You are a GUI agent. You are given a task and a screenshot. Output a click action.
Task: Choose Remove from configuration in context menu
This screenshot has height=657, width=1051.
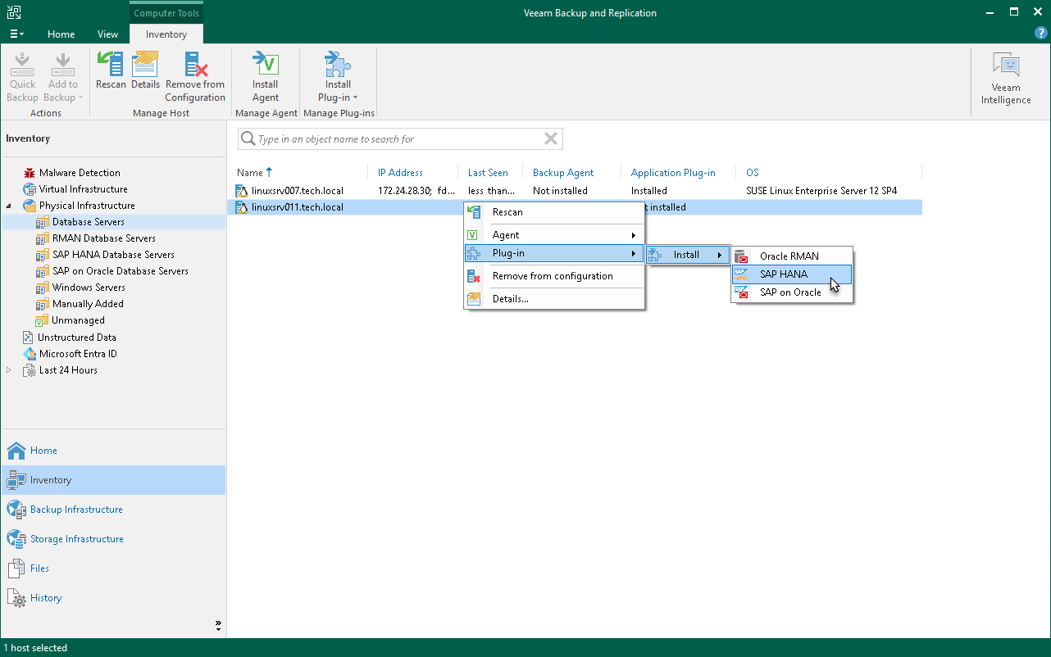[x=554, y=276]
